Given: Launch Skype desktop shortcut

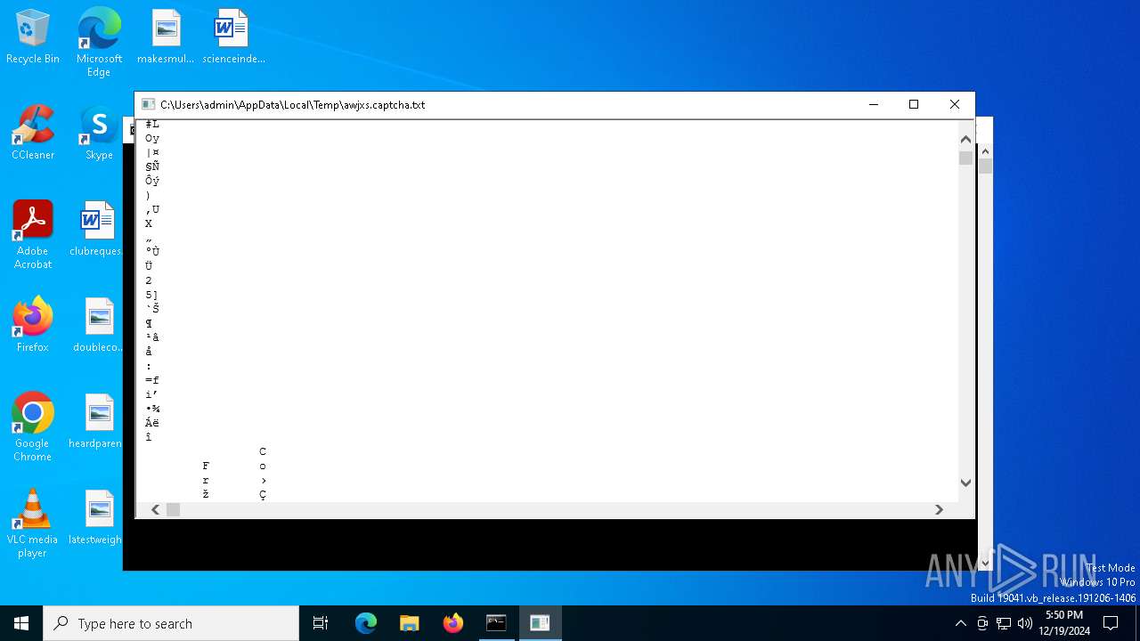Looking at the screenshot, I should [x=99, y=134].
